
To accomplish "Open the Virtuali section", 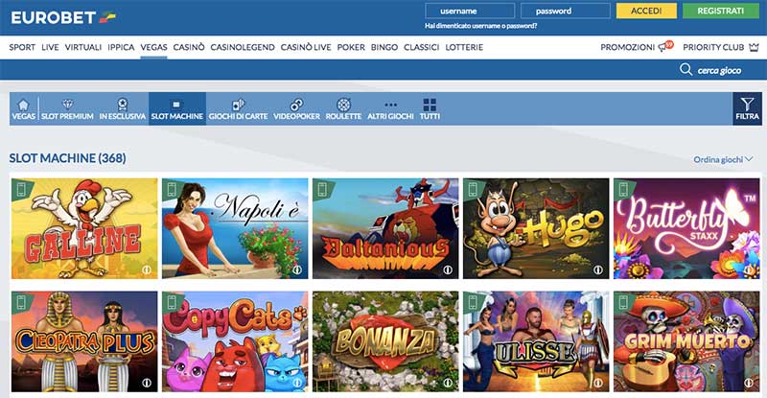I will (83, 47).
